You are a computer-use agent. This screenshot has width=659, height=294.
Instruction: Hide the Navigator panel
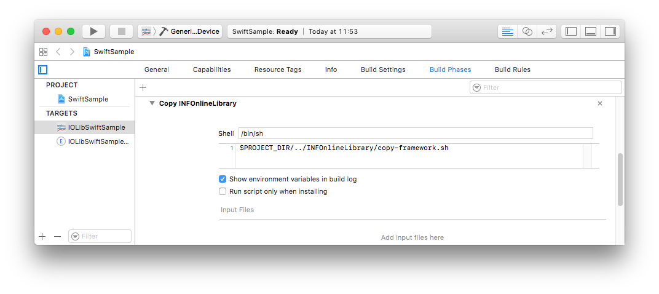coord(571,31)
